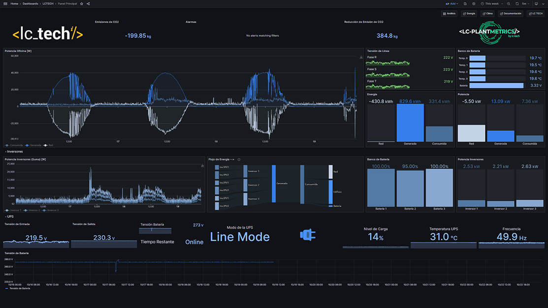The width and height of the screenshot is (548, 308).
Task: Toggle the Consumida series in legend
Action: pos(14,145)
